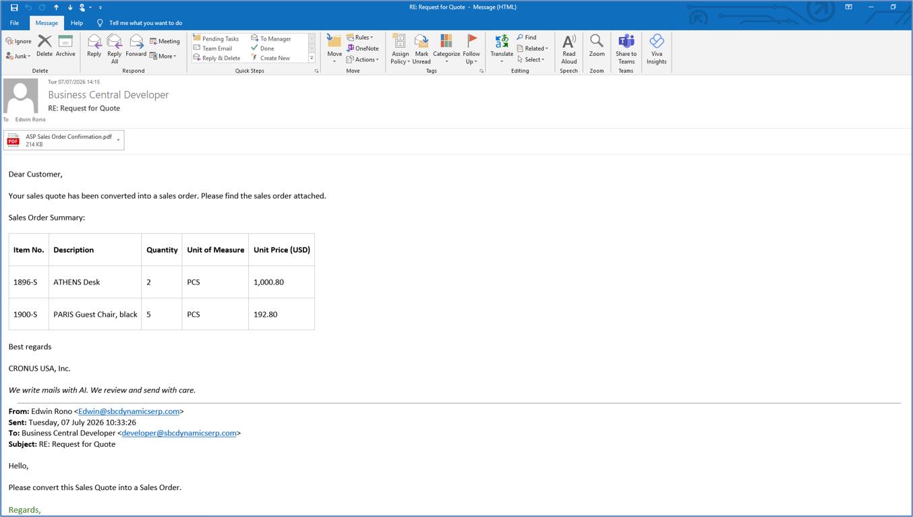Image resolution: width=913 pixels, height=517 pixels.
Task: Click the developer@sbcdynamicserp.com email link
Action: [179, 433]
